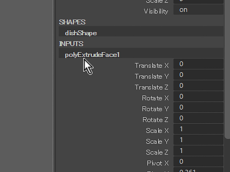Select the Scale X label under polyExtrudeFace1
Viewport: 230px width, 172px height.
157,130
